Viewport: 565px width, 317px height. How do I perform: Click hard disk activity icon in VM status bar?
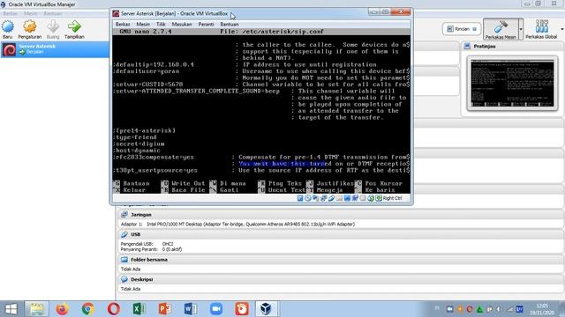point(300,198)
